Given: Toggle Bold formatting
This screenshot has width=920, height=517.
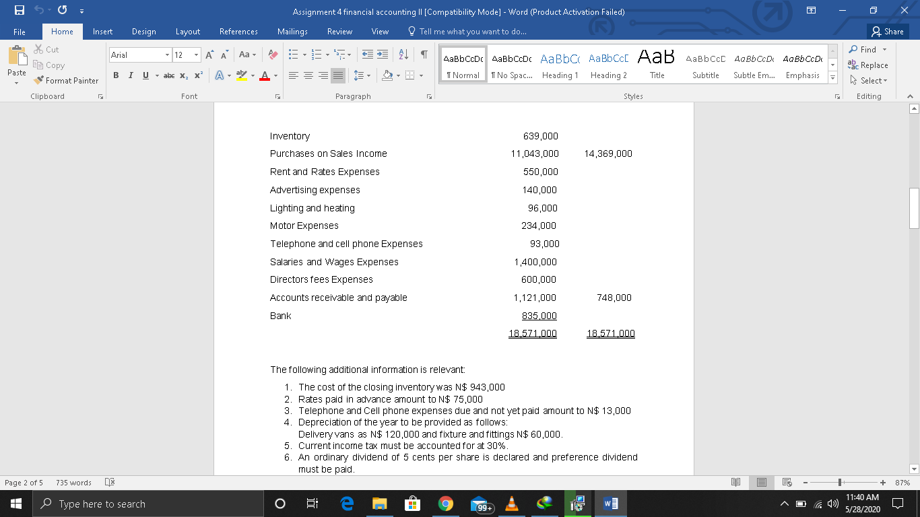Looking at the screenshot, I should pos(117,75).
